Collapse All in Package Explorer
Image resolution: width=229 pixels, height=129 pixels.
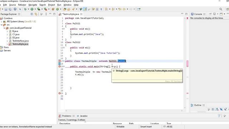pyautogui.click(x=32, y=14)
